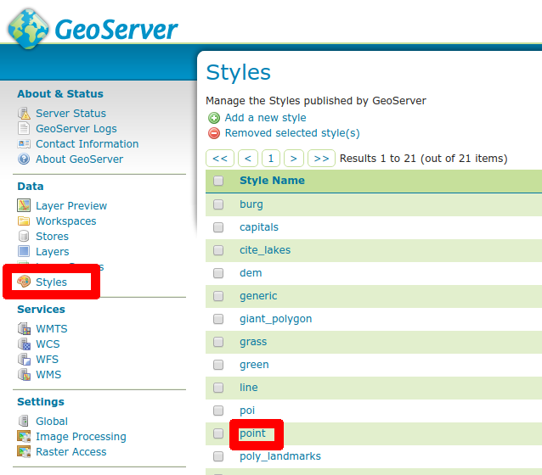Click the WFS service icon
The image size is (542, 475).
(x=24, y=359)
